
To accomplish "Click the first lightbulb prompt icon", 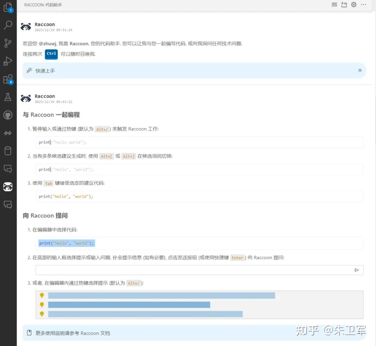I will click(x=42, y=295).
